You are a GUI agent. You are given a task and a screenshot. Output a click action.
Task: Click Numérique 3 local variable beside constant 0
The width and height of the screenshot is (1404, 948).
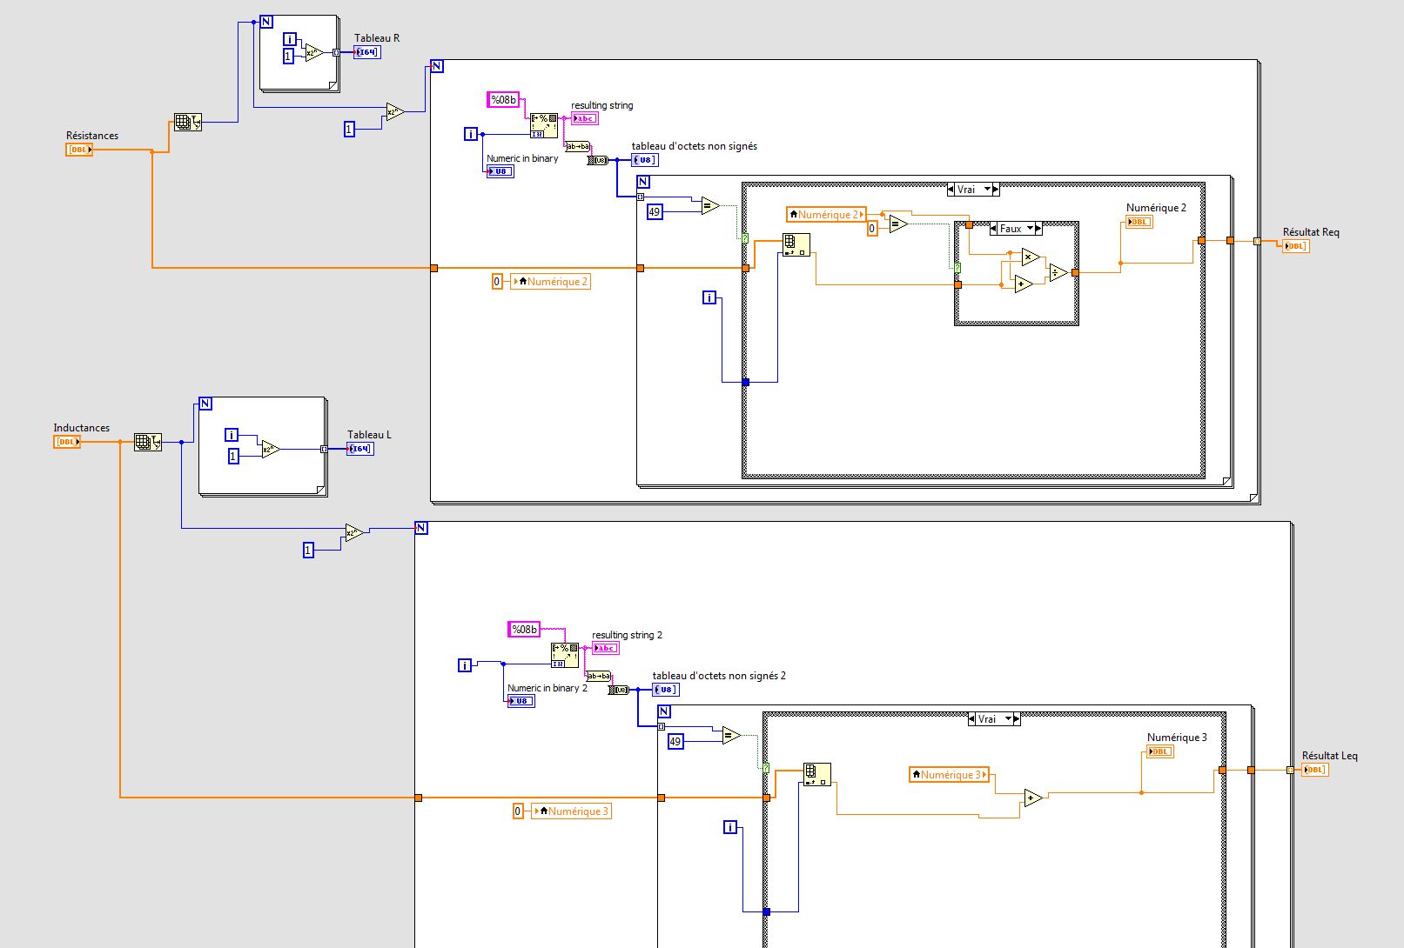[572, 811]
